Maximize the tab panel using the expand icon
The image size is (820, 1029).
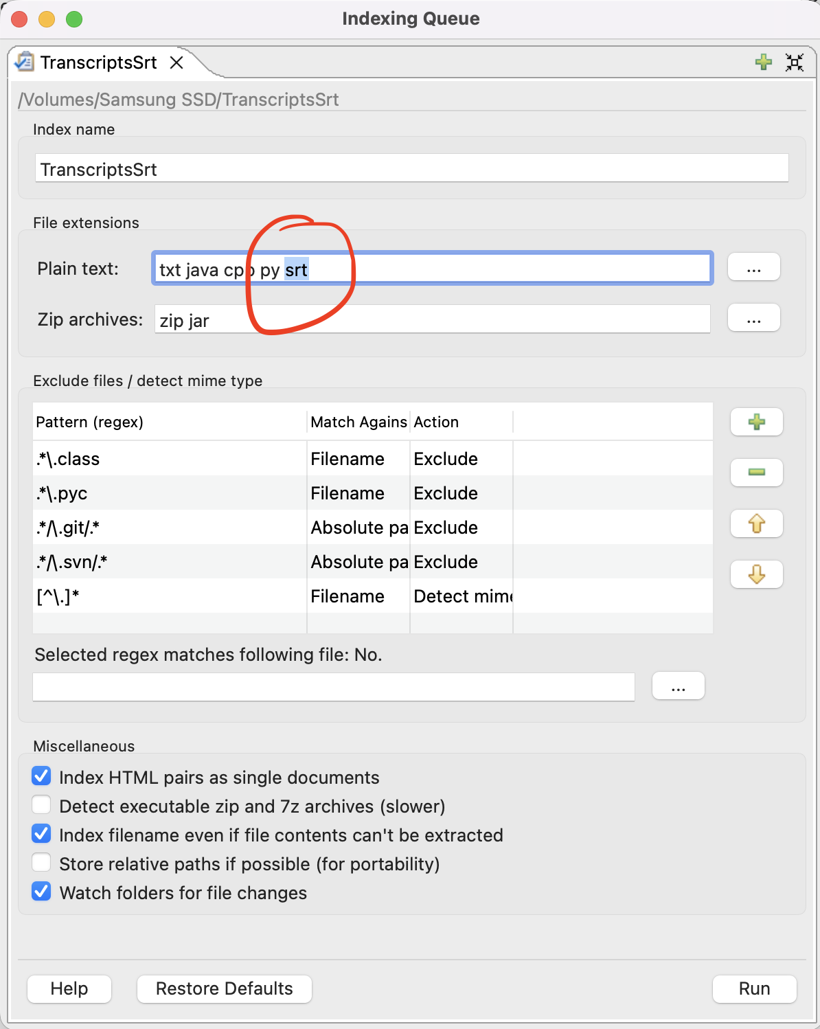tap(795, 63)
